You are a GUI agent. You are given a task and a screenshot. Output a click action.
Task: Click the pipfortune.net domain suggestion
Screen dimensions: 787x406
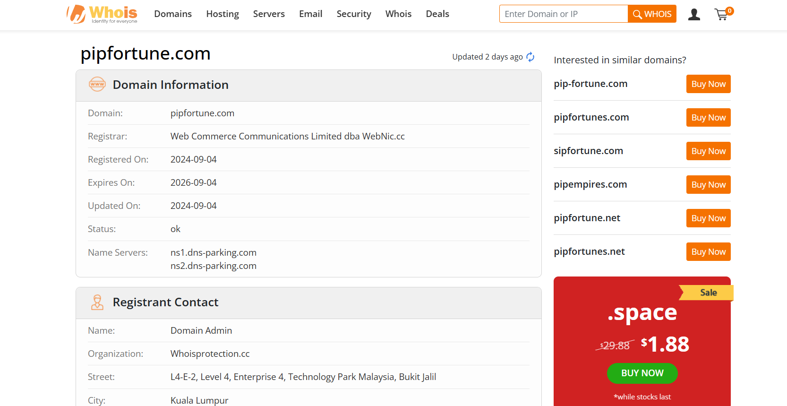[x=587, y=218]
